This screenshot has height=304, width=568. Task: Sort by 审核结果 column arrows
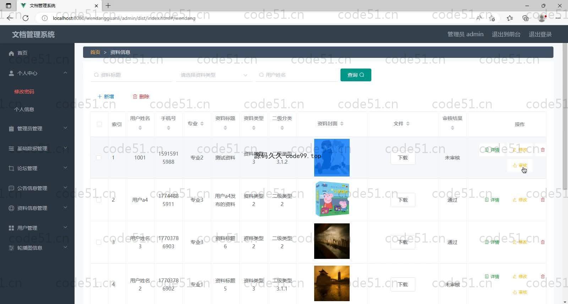pos(452,128)
